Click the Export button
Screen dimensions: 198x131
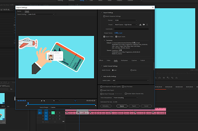coord(134,106)
